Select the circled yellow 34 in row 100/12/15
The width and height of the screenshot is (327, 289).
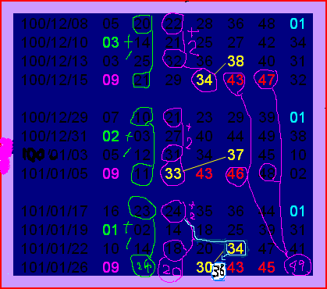204,80
